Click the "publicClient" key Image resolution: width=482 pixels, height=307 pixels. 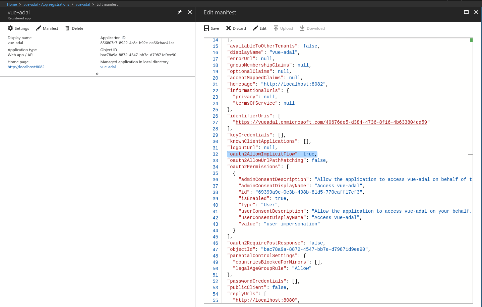click(x=247, y=288)
